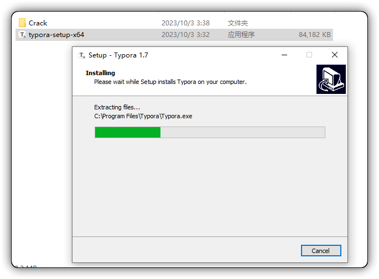Click the Typora icon in Setup title bar

(82, 55)
